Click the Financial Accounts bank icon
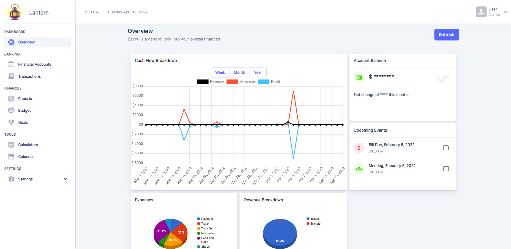 click(11, 64)
